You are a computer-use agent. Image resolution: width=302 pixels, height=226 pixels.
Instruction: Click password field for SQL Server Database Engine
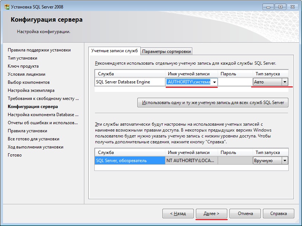(235, 82)
